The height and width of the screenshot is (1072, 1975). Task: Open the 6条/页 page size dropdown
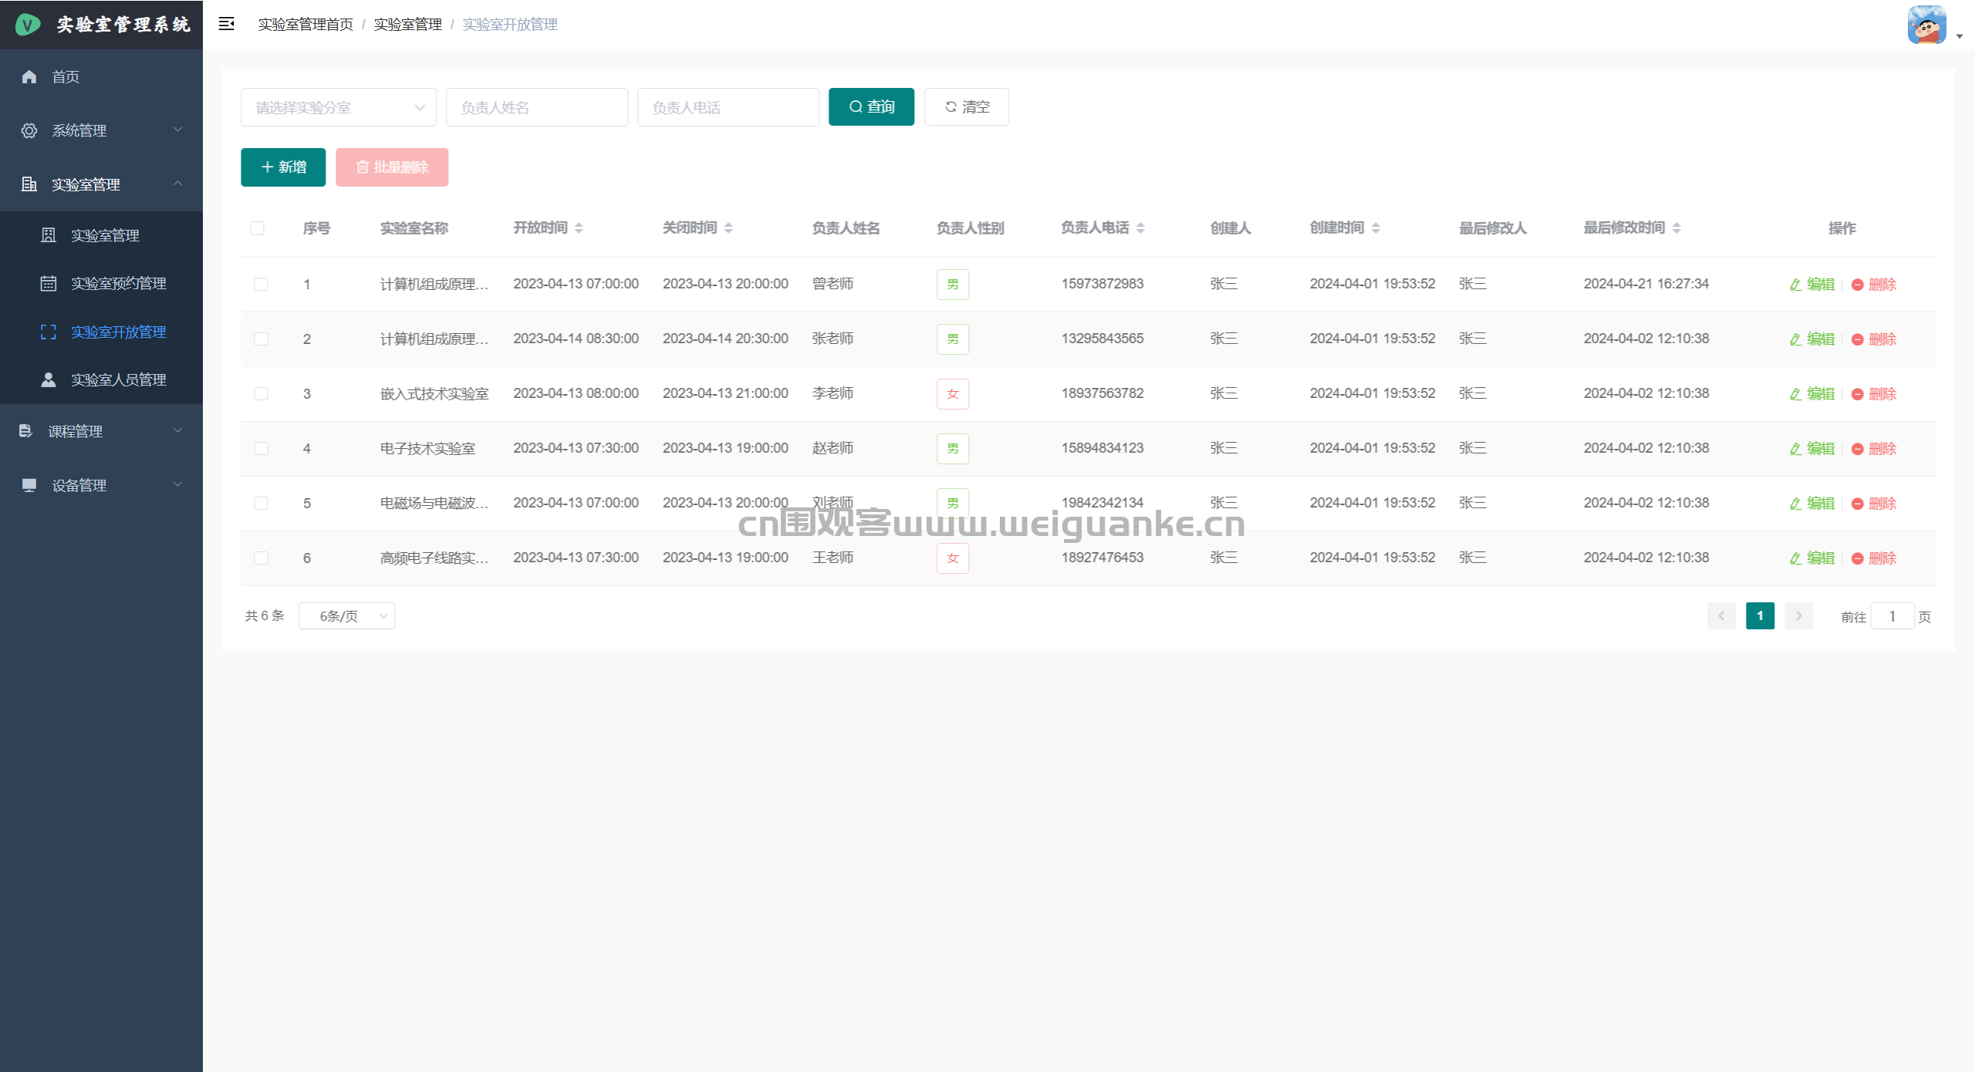[x=346, y=616]
